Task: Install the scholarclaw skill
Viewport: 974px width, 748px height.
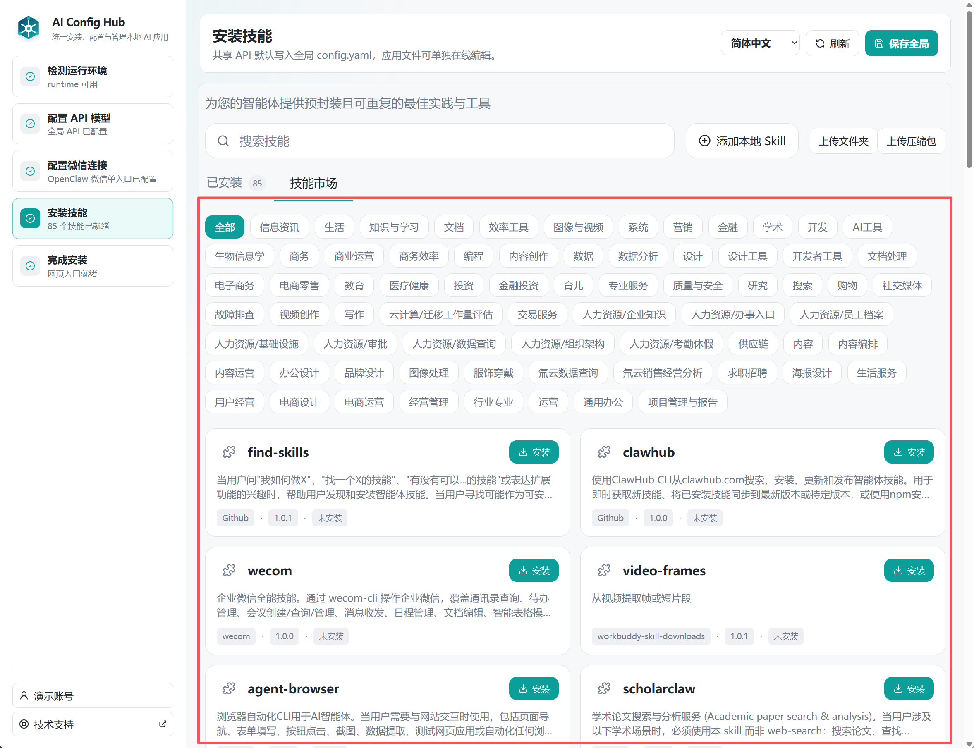Action: point(909,688)
